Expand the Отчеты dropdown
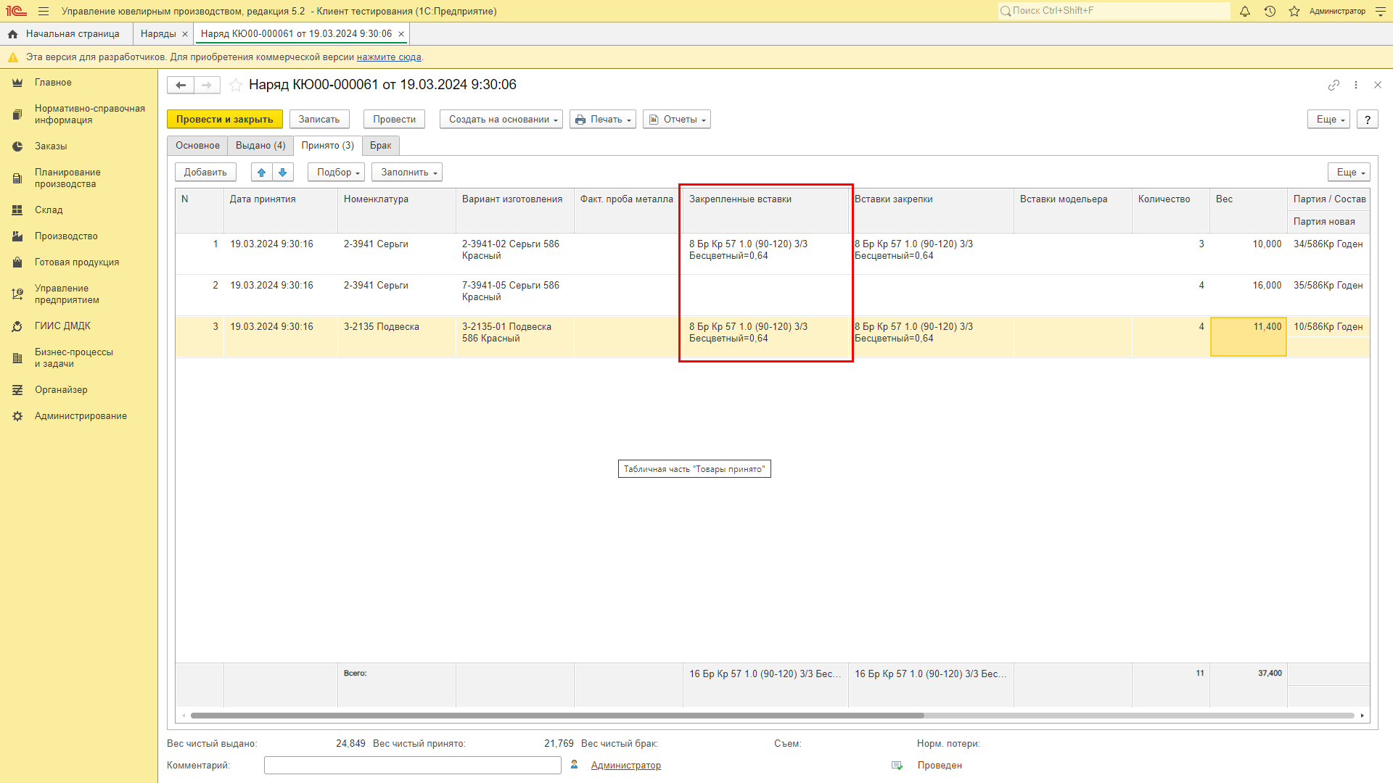The width and height of the screenshot is (1393, 783). [x=677, y=120]
